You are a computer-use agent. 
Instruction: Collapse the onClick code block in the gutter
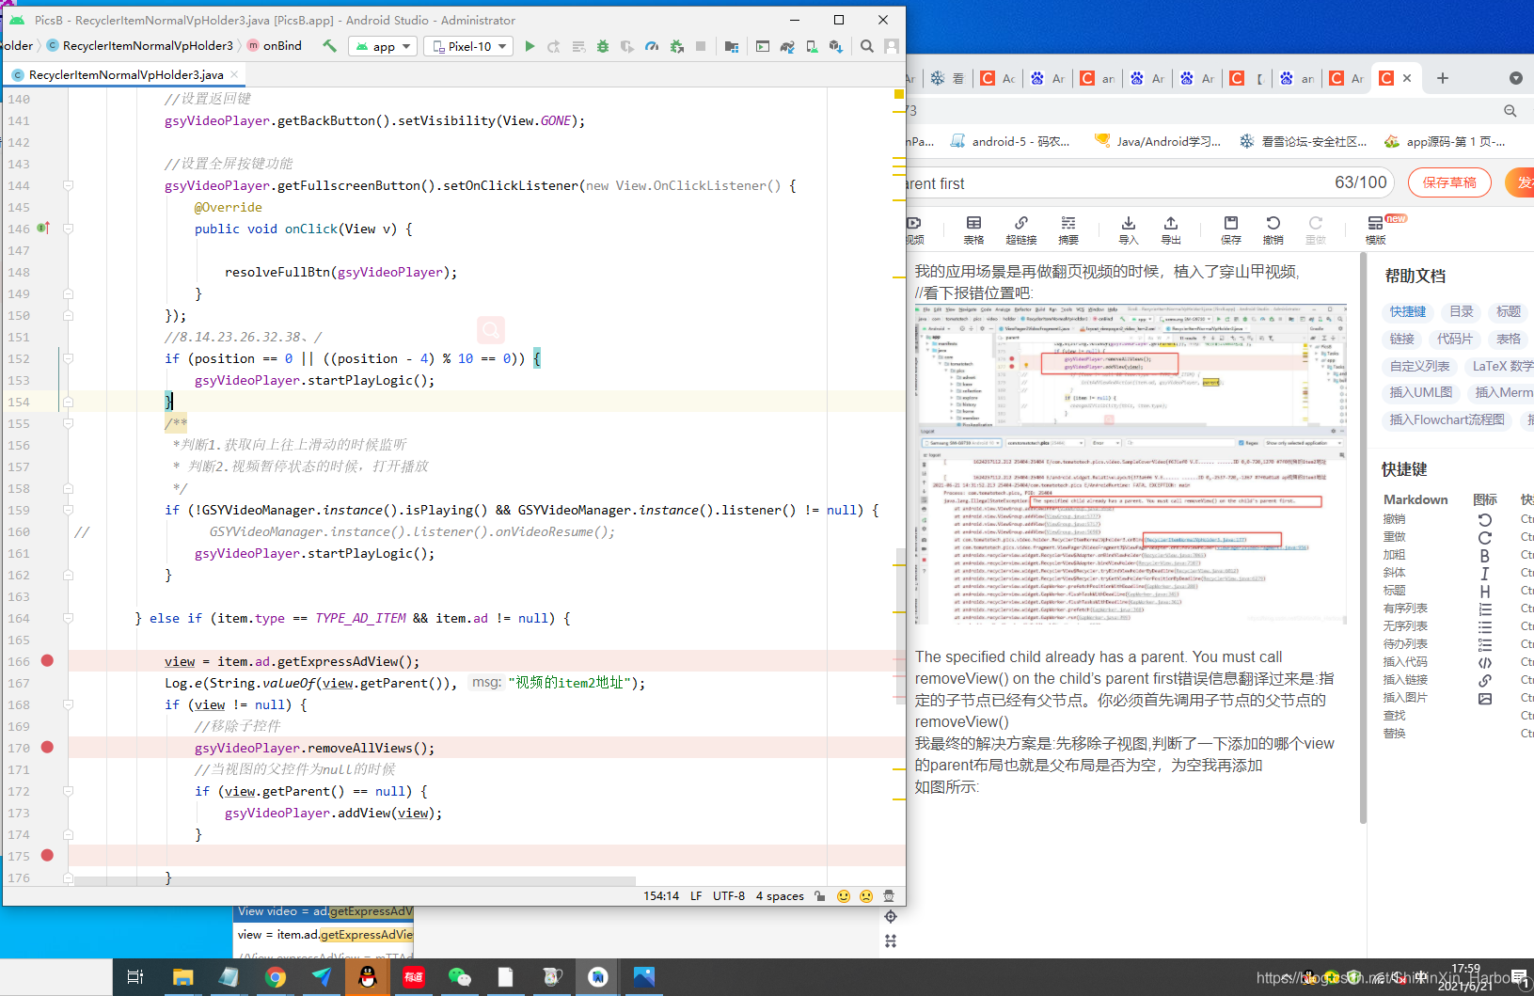coord(68,229)
